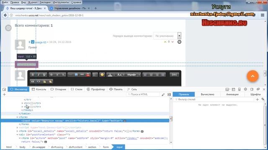Apply strikethrough in the comment editor
Image resolution: width=268 pixels, height=150 pixels.
[x=52, y=75]
